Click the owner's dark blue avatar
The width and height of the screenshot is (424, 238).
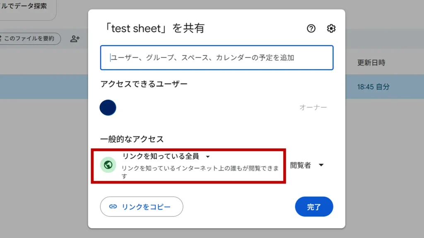(x=108, y=107)
